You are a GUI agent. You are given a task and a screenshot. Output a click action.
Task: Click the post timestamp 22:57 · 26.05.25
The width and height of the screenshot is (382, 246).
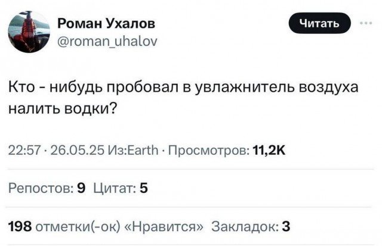coord(57,150)
